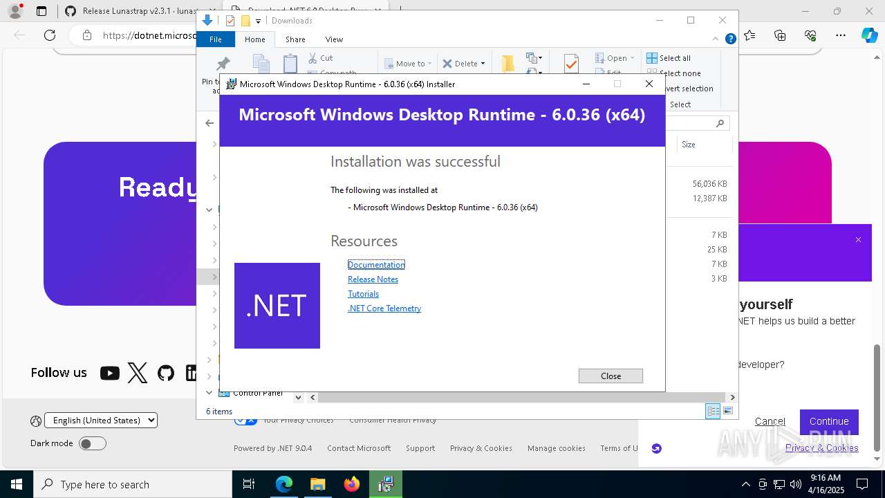Click Cancel in the survey popup
The width and height of the screenshot is (885, 498).
tap(770, 421)
